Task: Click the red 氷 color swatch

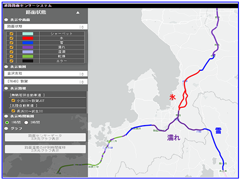Action: point(28,38)
